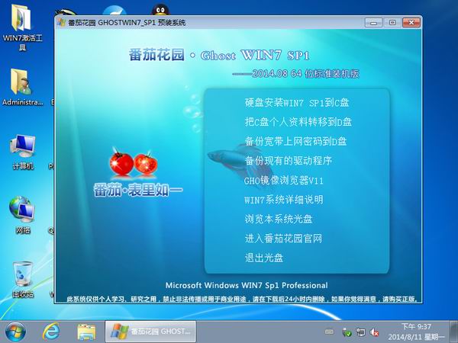
Task: Open the 网络 desktop icon
Action: coord(23,215)
